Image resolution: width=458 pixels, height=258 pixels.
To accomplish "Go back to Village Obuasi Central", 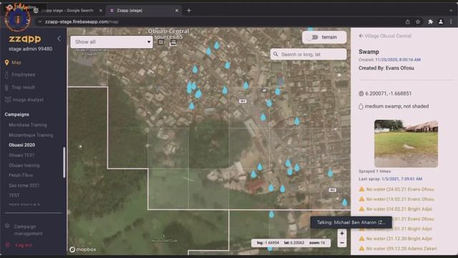I will tap(388, 36).
